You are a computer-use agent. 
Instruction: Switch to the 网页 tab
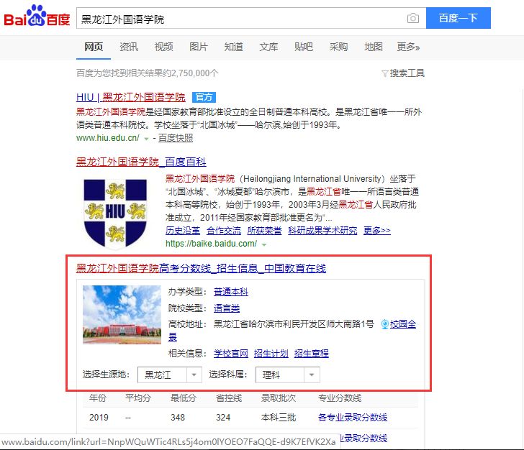94,47
